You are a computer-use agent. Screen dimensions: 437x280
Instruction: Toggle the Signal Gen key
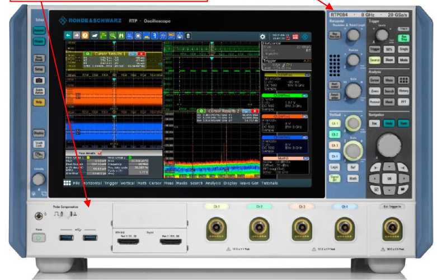tap(335, 178)
